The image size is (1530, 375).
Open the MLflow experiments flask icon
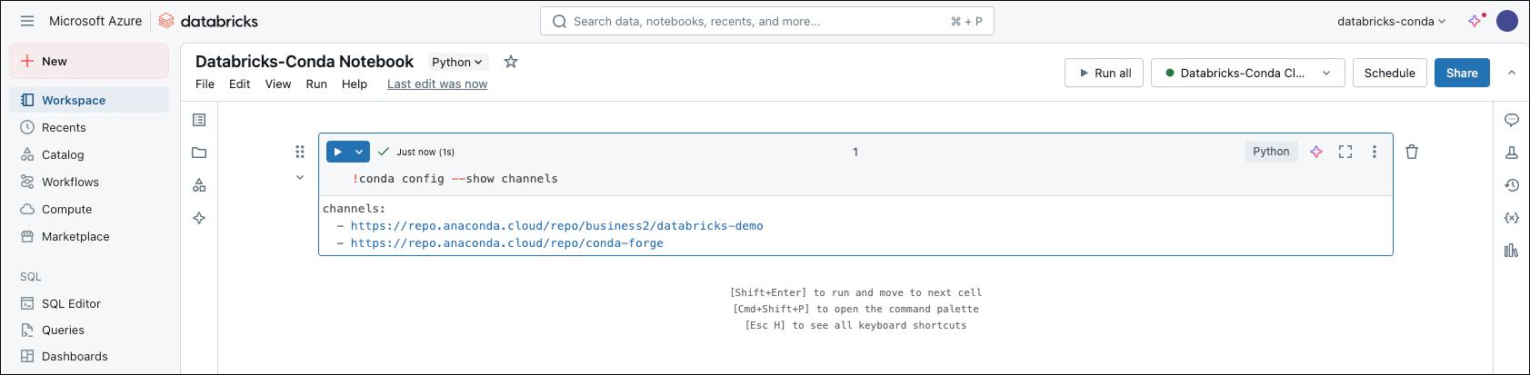point(1512,153)
